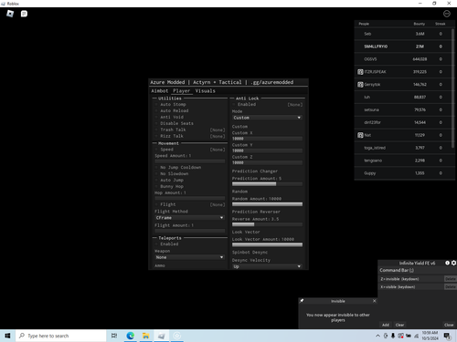This screenshot has height=342, width=457.
Task: Click the badge icon beside Gersytok
Action: [360, 85]
